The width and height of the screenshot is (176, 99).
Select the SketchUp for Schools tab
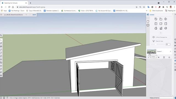point(14,3)
